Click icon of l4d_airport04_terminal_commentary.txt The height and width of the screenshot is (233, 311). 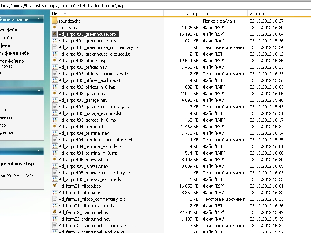tap(54, 140)
